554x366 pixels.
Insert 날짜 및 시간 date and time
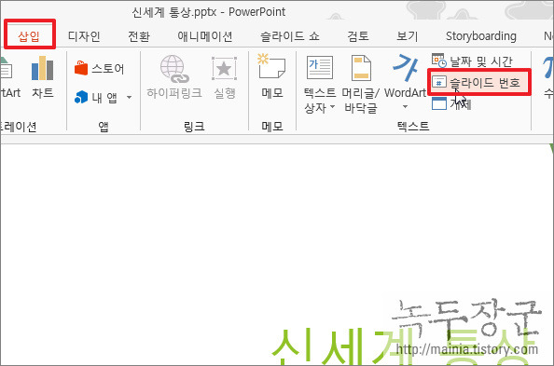(x=472, y=61)
